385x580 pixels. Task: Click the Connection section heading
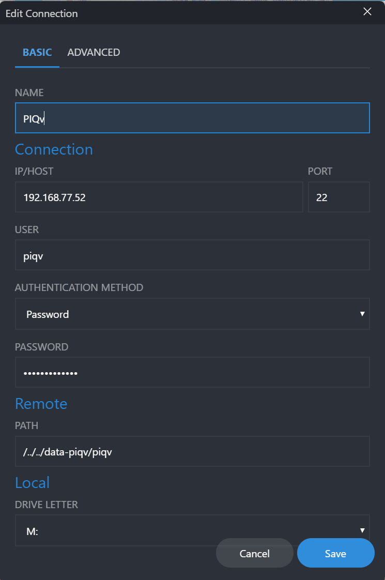click(54, 149)
